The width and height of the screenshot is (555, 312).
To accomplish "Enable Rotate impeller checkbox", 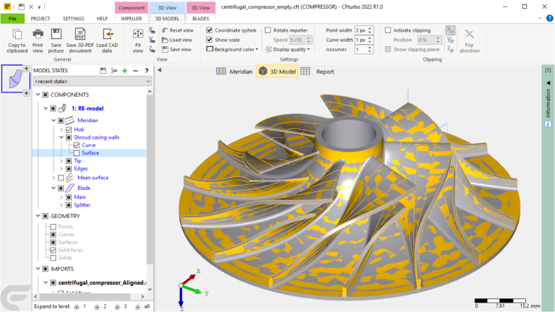I will pyautogui.click(x=268, y=30).
